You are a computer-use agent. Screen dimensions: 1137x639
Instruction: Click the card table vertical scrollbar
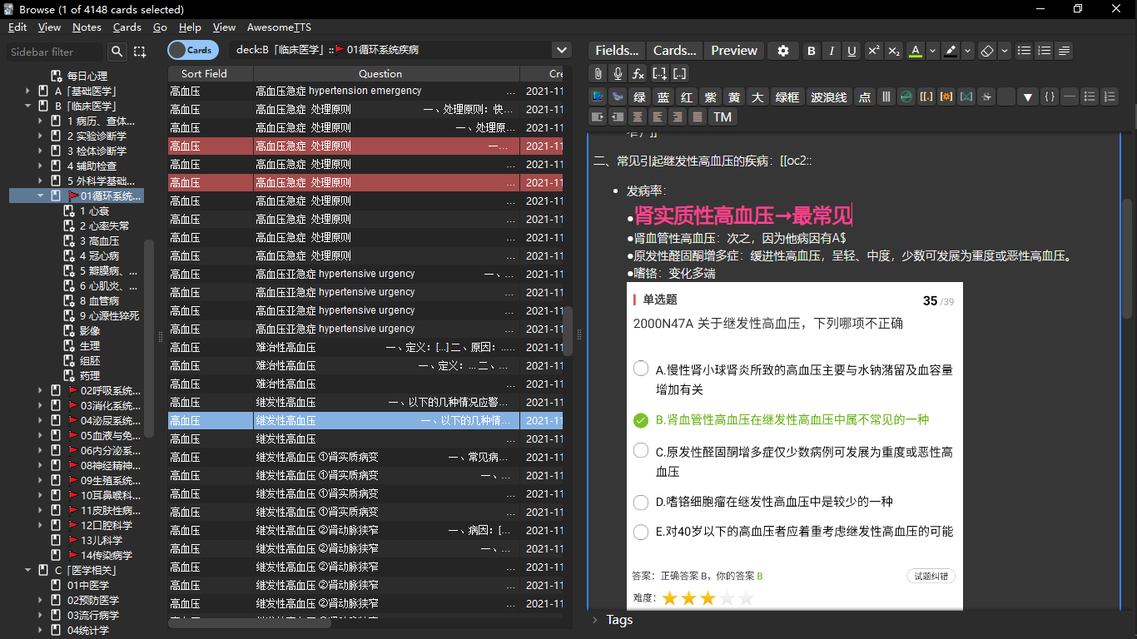pos(568,330)
